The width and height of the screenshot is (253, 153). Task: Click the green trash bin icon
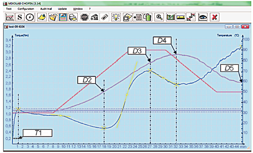[x=148, y=17]
